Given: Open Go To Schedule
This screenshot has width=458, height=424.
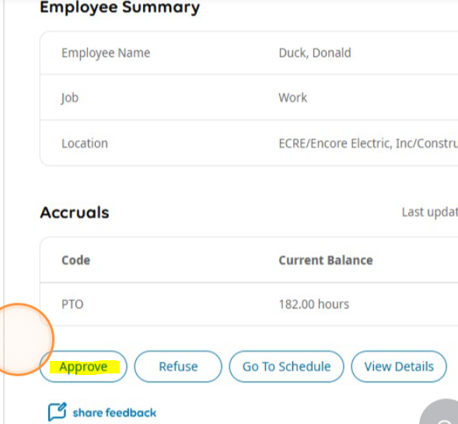Looking at the screenshot, I should coord(287,366).
